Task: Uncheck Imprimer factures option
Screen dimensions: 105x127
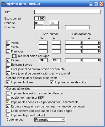Action: 8,82
